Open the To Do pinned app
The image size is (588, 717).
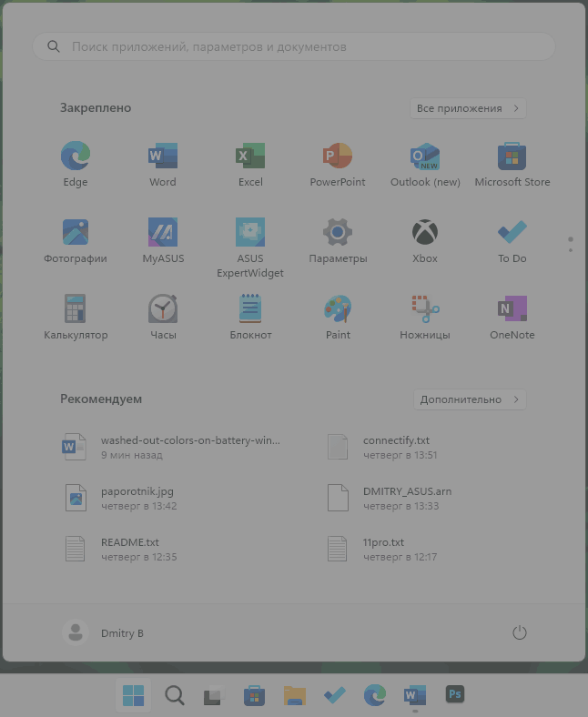point(512,240)
